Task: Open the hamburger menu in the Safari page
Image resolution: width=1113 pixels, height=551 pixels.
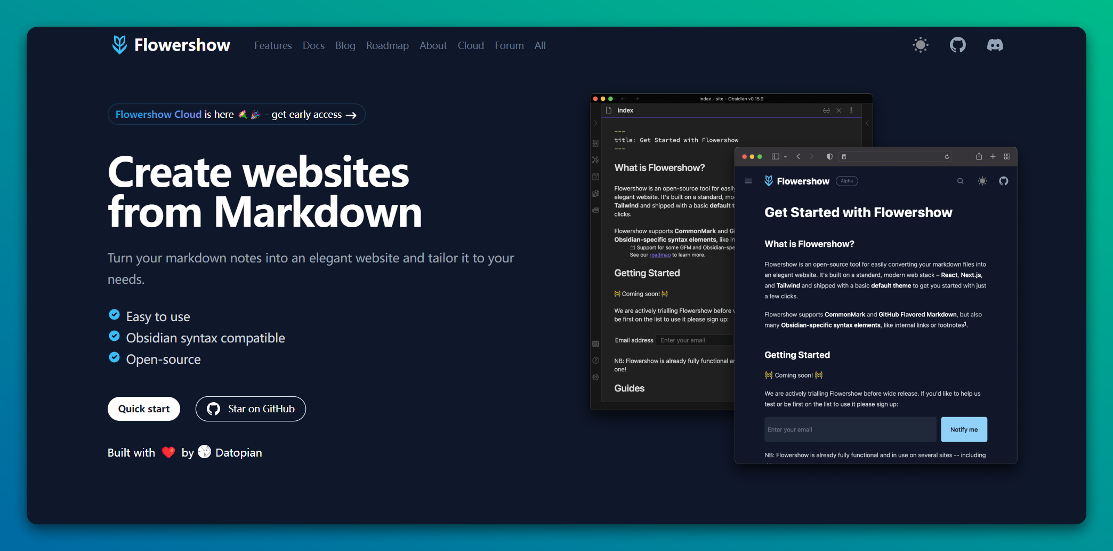Action: [x=748, y=181]
